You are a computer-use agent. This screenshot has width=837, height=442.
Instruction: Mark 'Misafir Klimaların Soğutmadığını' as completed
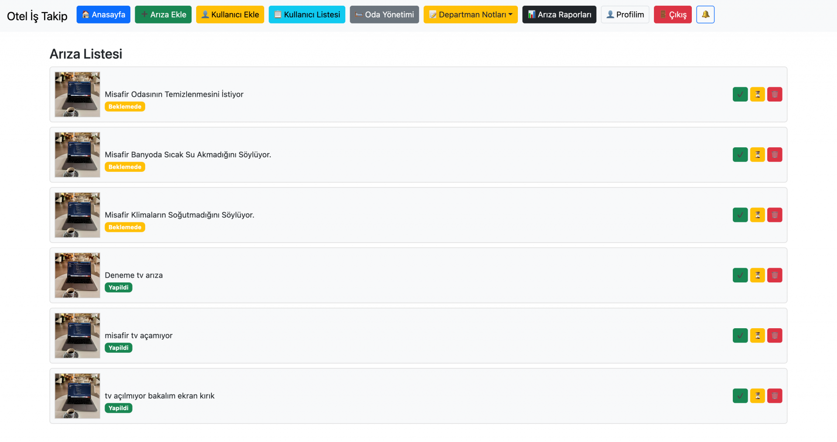740,215
